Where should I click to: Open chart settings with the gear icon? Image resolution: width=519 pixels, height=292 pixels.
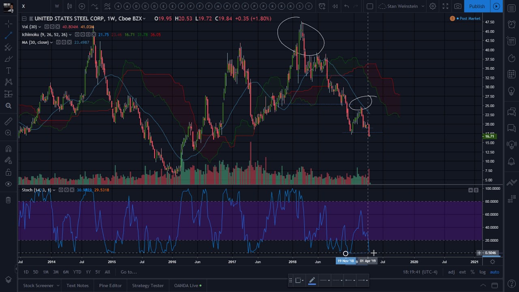[433, 6]
